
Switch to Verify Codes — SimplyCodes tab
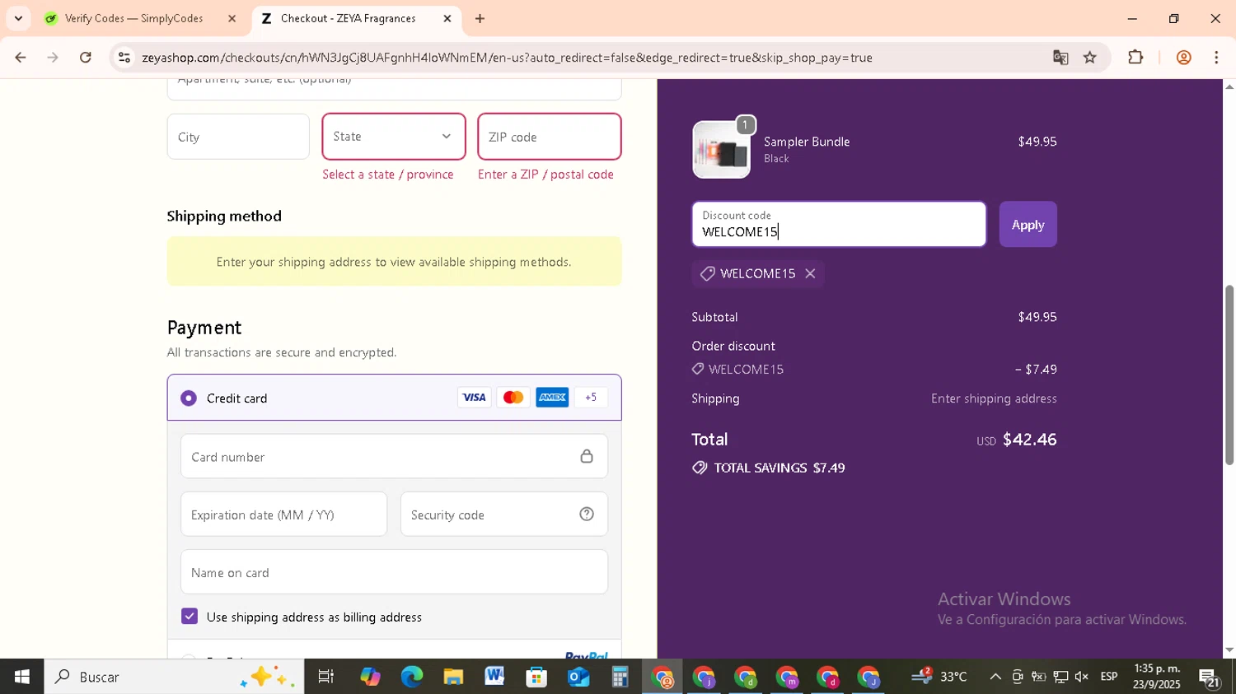pyautogui.click(x=133, y=18)
